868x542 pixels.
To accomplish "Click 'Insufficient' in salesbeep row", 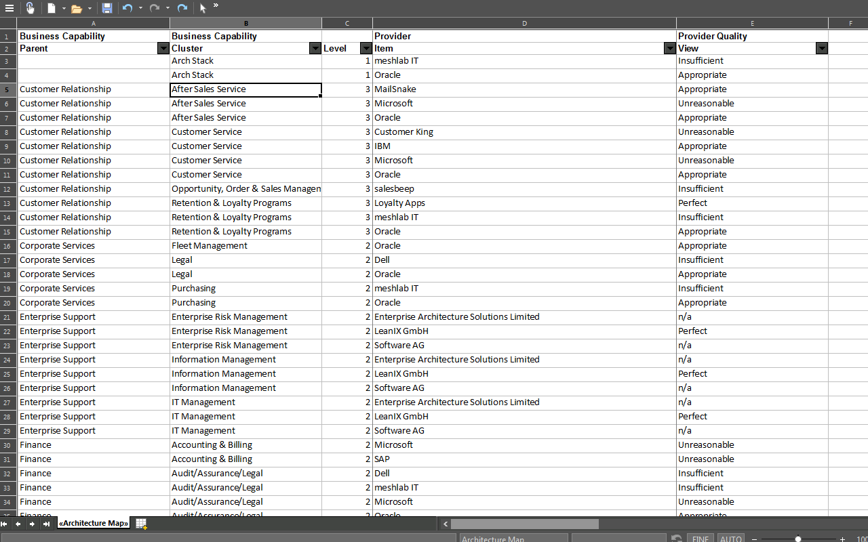I will click(752, 189).
